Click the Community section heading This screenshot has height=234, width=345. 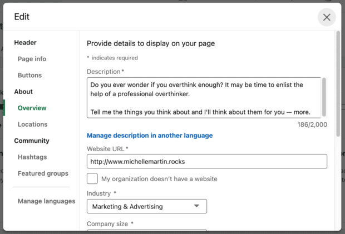32,141
